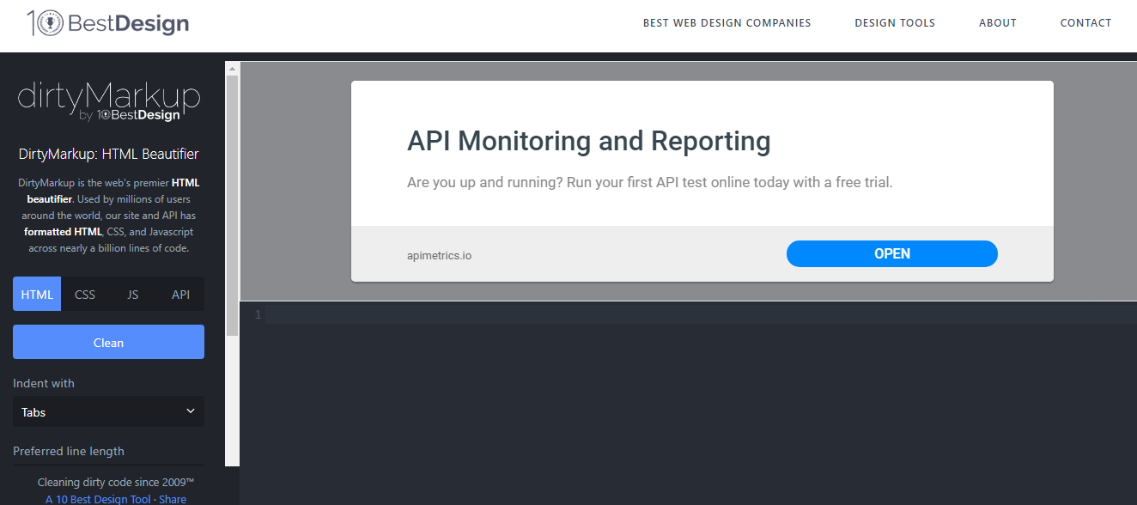Click the DirtyMarkup: HTML Beautifier heading
The height and width of the screenshot is (505, 1137).
[x=108, y=155]
